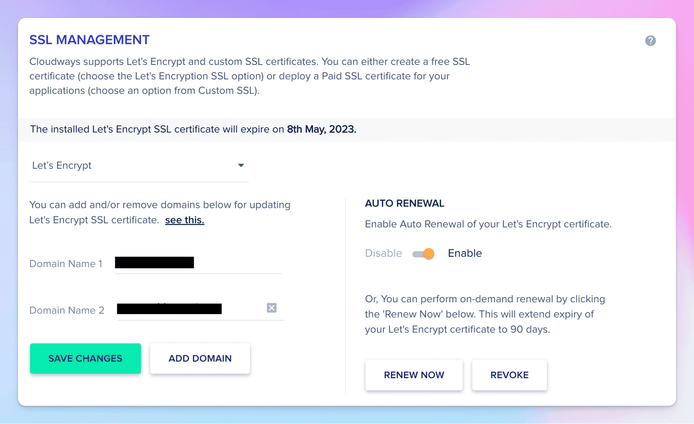Click the Auto Renewal section heading
The height and width of the screenshot is (424, 694).
tap(404, 203)
